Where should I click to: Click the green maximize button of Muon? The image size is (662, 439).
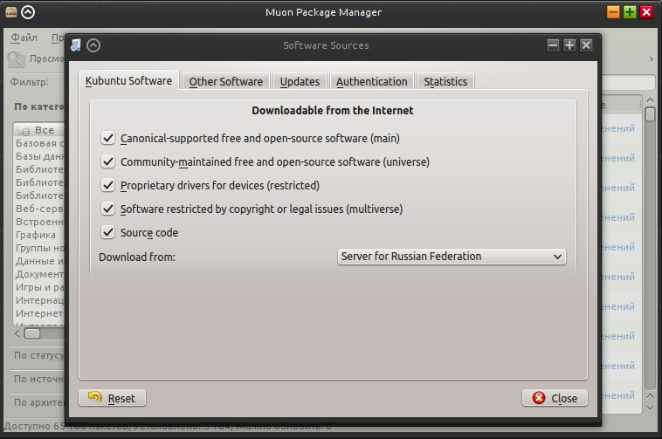(630, 12)
